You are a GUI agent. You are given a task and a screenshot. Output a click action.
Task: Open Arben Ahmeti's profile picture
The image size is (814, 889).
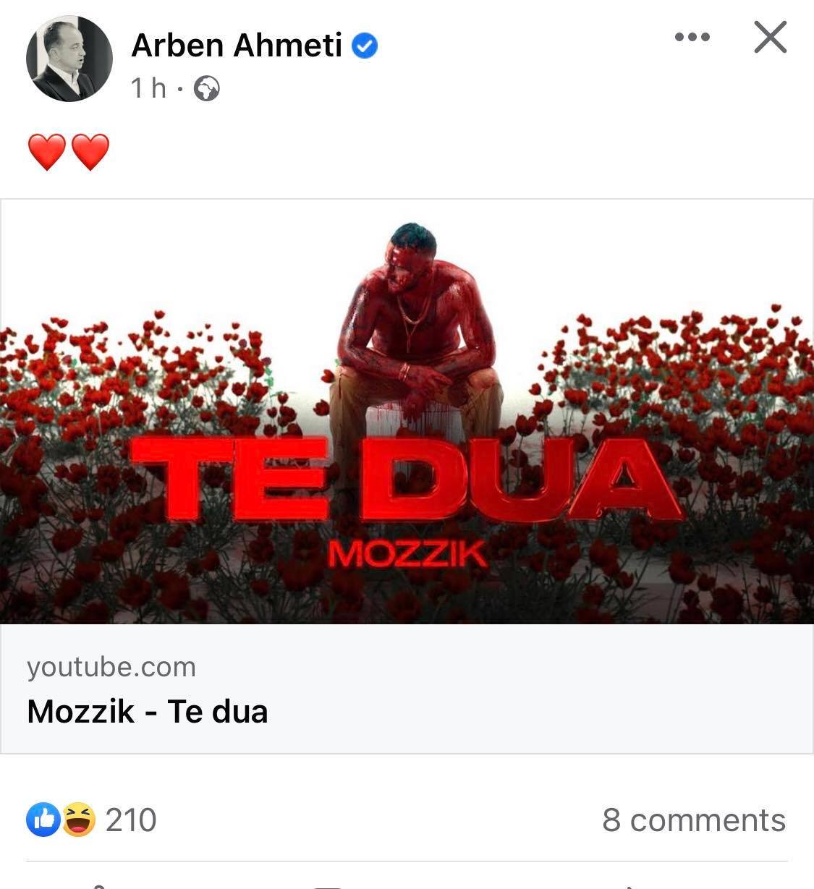click(x=69, y=59)
